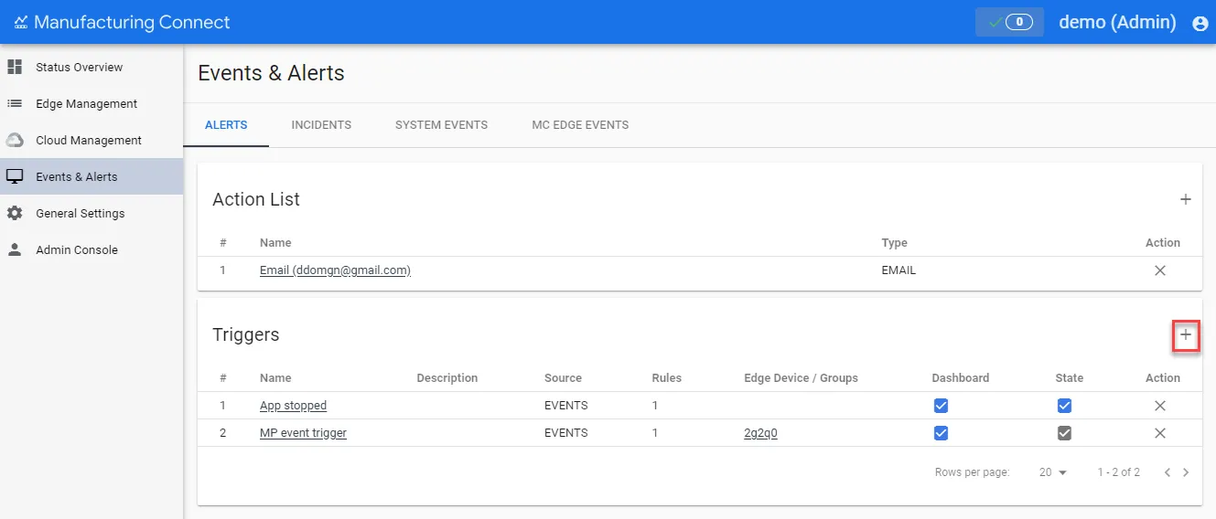Toggle State checkbox for App stopped
The height and width of the screenshot is (519, 1216).
click(1064, 406)
